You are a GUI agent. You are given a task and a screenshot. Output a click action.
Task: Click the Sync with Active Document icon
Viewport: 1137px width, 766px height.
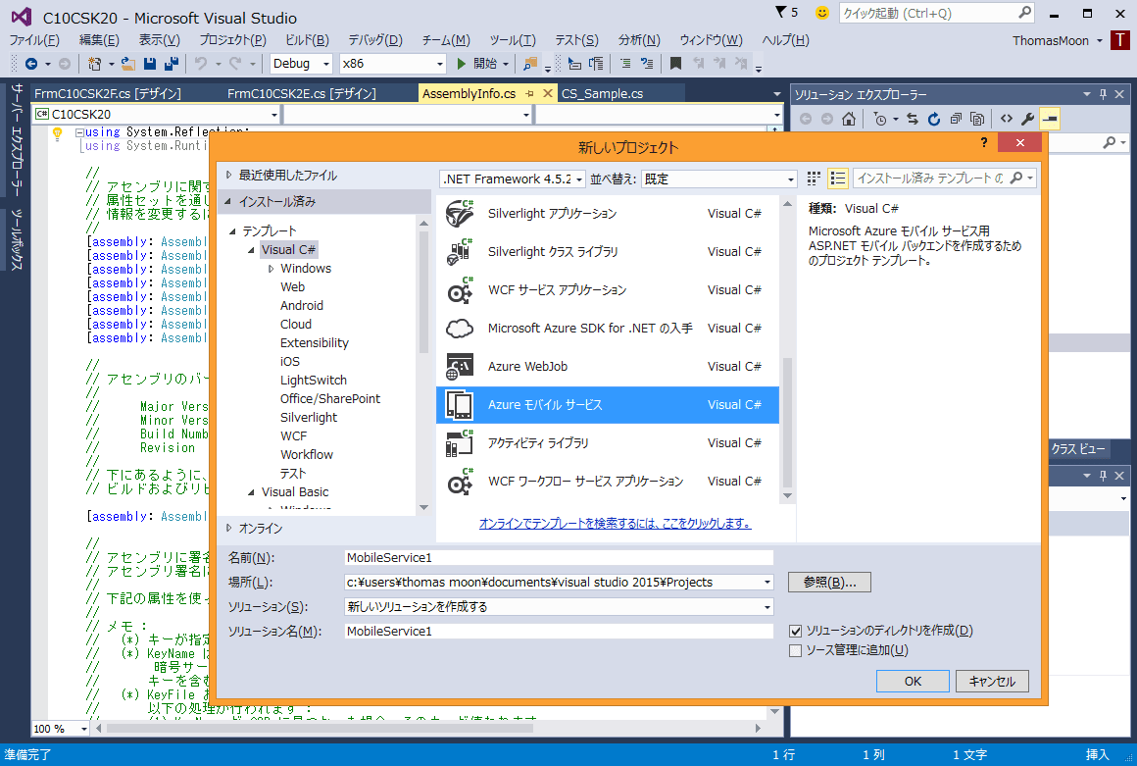(x=913, y=119)
